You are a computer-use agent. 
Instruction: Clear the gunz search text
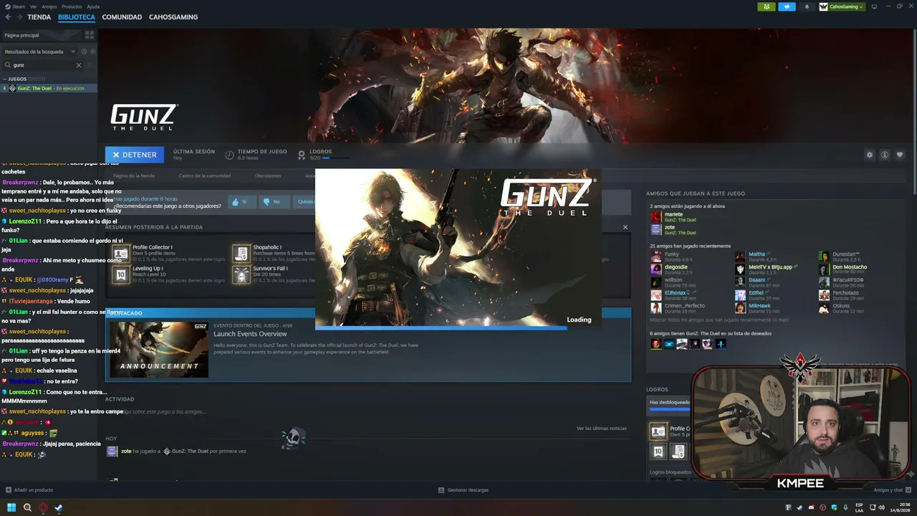pos(79,65)
